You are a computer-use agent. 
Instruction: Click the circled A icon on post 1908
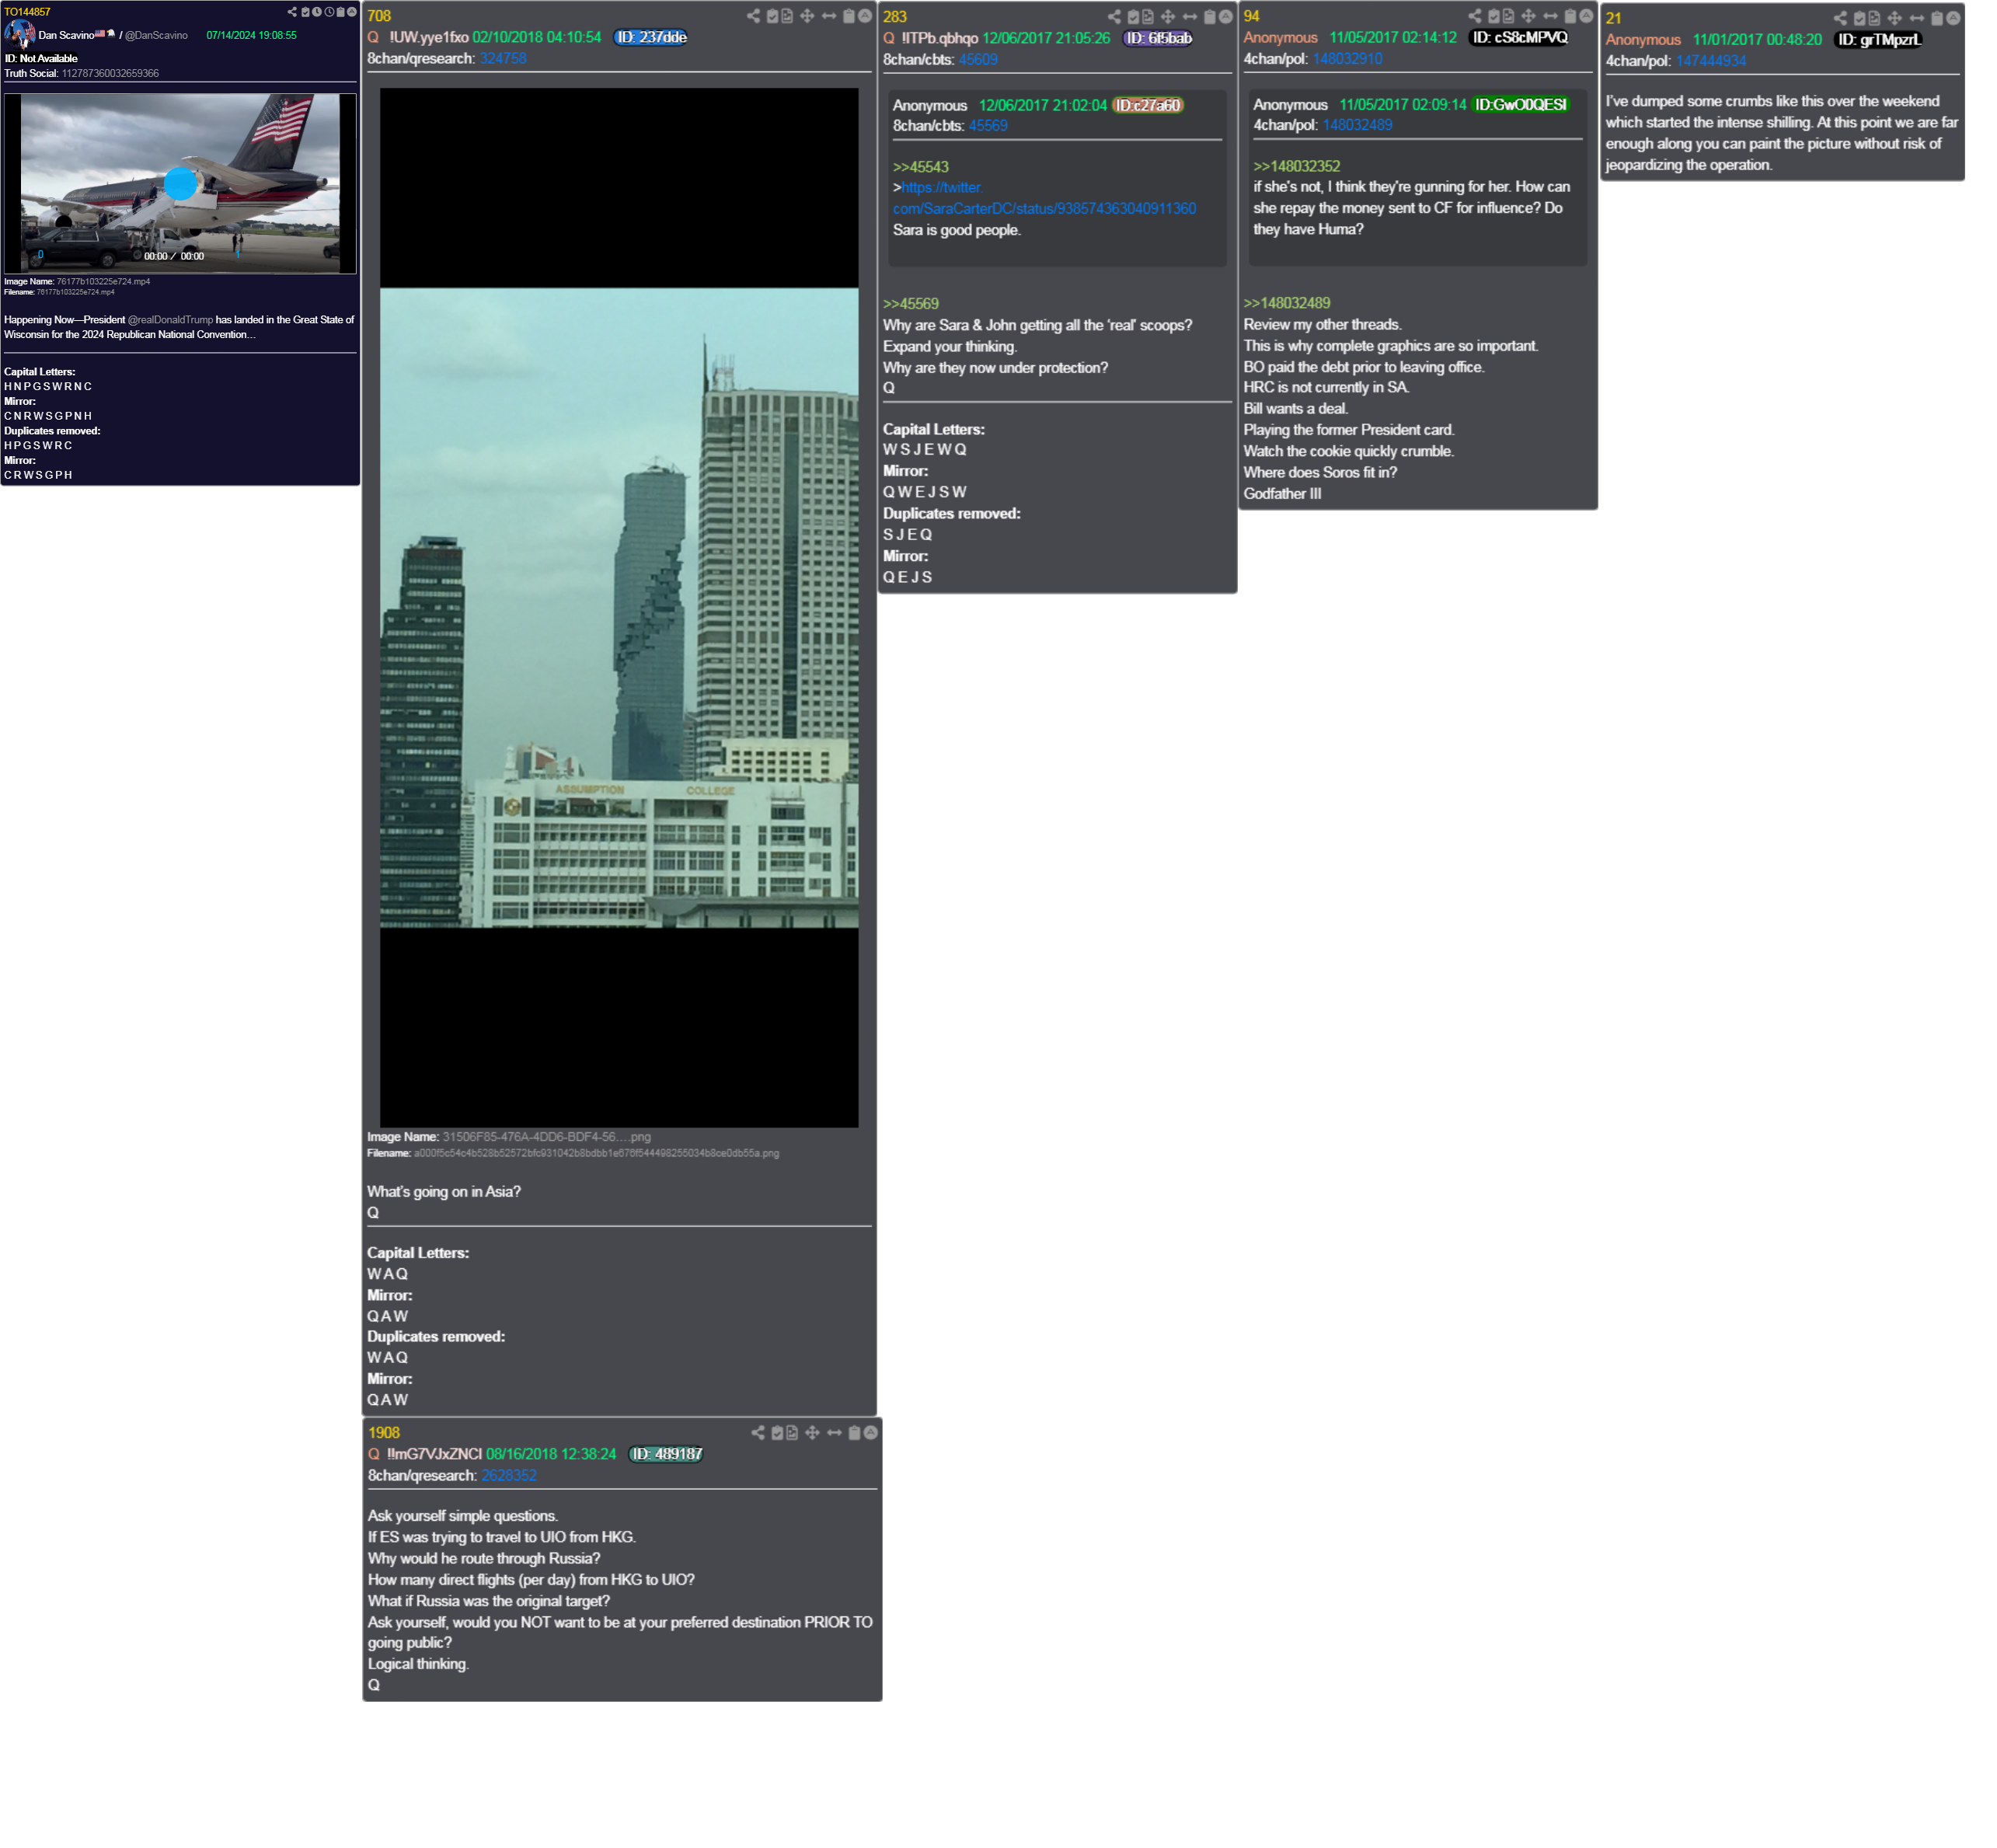point(870,1433)
